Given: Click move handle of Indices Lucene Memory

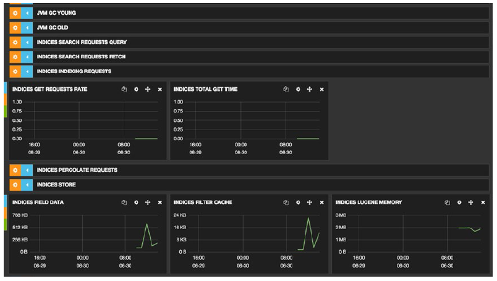Looking at the screenshot, I should pyautogui.click(x=470, y=202).
